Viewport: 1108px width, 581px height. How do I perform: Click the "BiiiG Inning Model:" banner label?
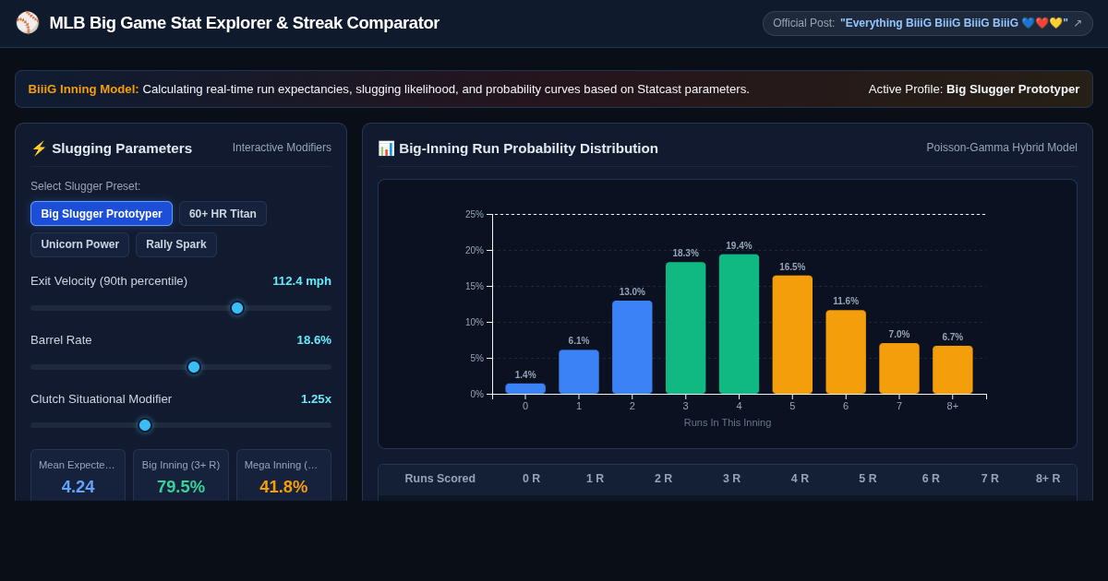point(84,89)
